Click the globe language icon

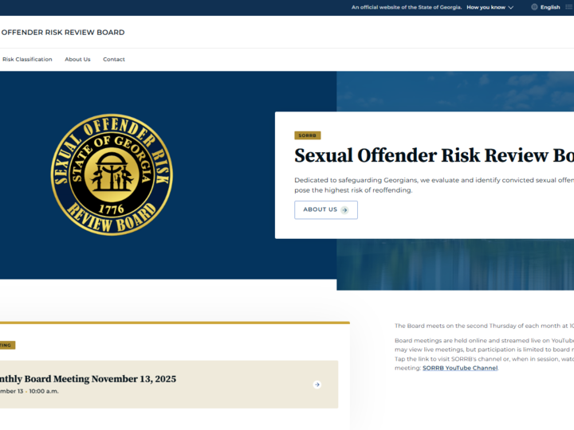(x=534, y=7)
